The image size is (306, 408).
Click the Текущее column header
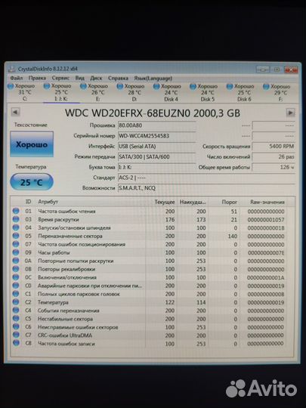tap(165, 202)
